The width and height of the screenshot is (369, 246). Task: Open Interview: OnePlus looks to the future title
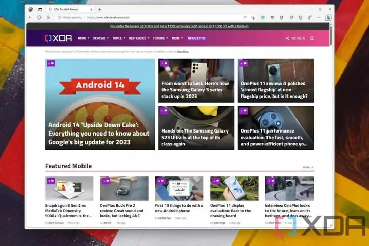click(289, 211)
